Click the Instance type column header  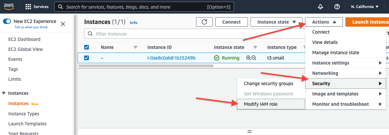click(x=282, y=47)
